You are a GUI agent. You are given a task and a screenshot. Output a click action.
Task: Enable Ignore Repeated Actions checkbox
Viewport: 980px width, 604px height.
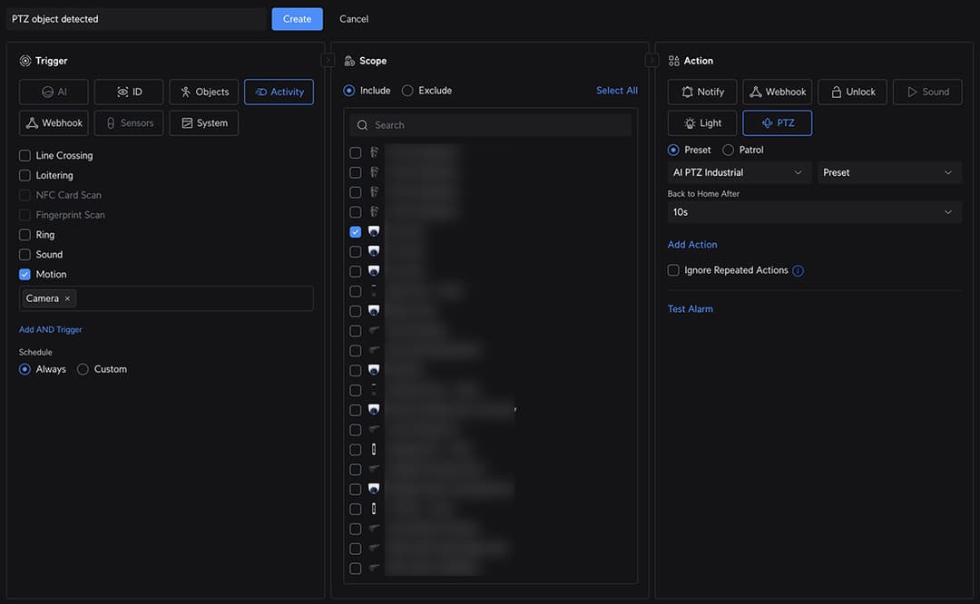pyautogui.click(x=673, y=270)
